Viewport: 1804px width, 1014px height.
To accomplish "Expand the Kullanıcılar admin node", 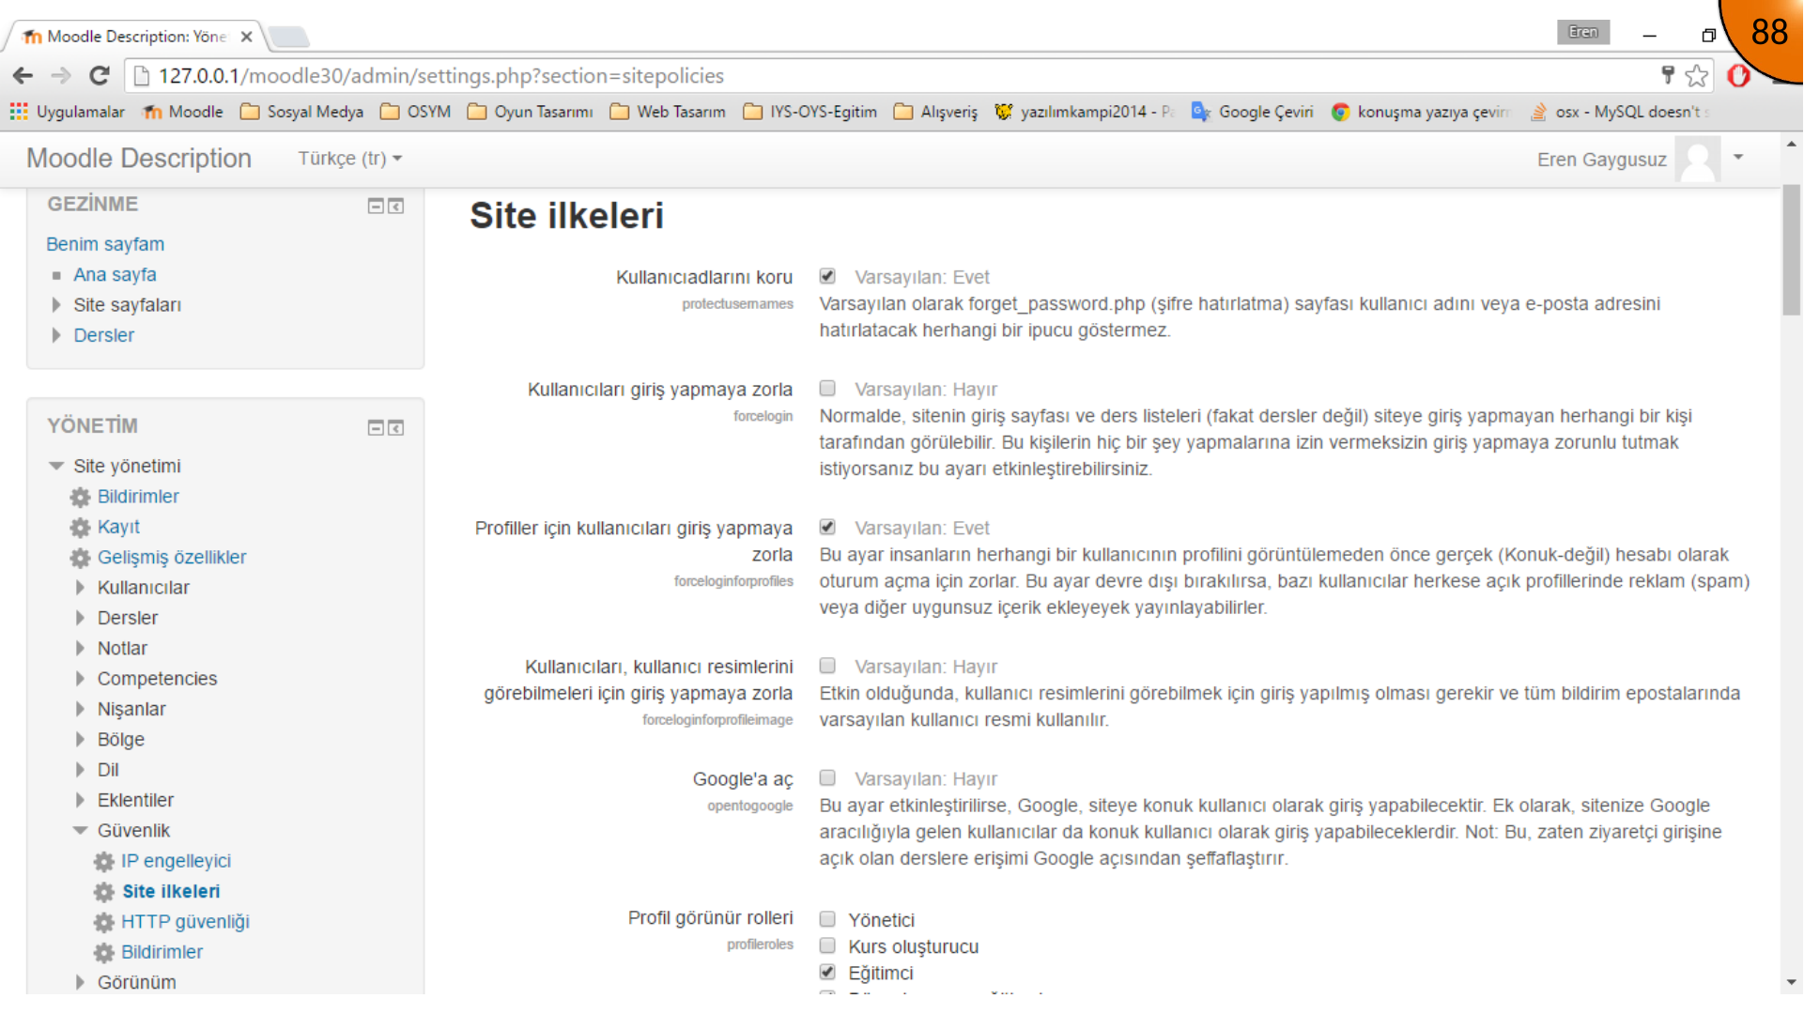I will coord(80,588).
